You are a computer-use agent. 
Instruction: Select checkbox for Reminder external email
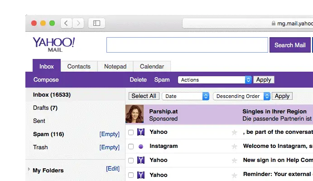[x=131, y=175]
